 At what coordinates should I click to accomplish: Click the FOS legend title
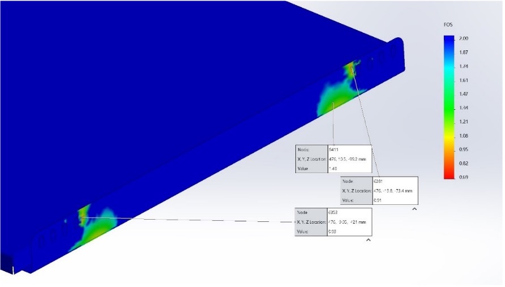click(448, 25)
